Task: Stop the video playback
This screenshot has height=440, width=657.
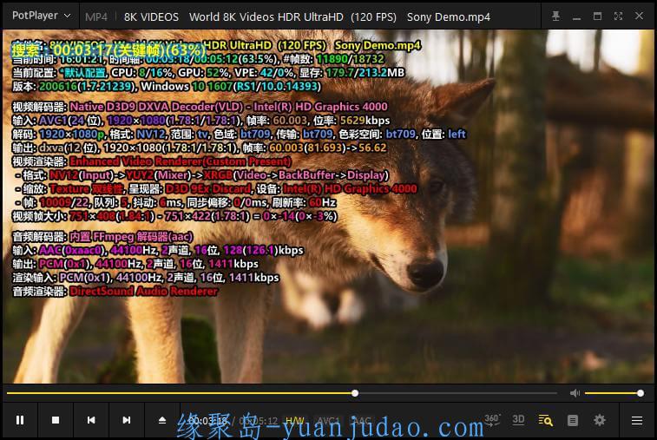Action: click(x=56, y=420)
